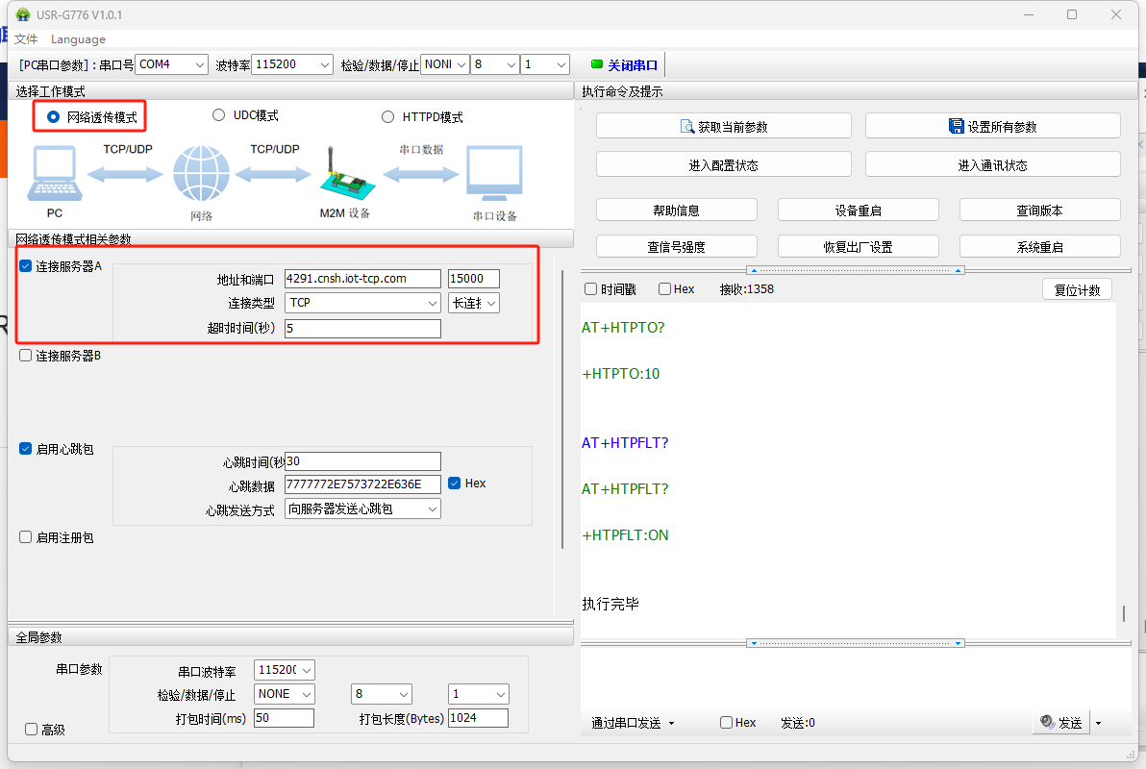Open the Language menu
Viewport: 1146px width, 769px height.
tap(78, 39)
